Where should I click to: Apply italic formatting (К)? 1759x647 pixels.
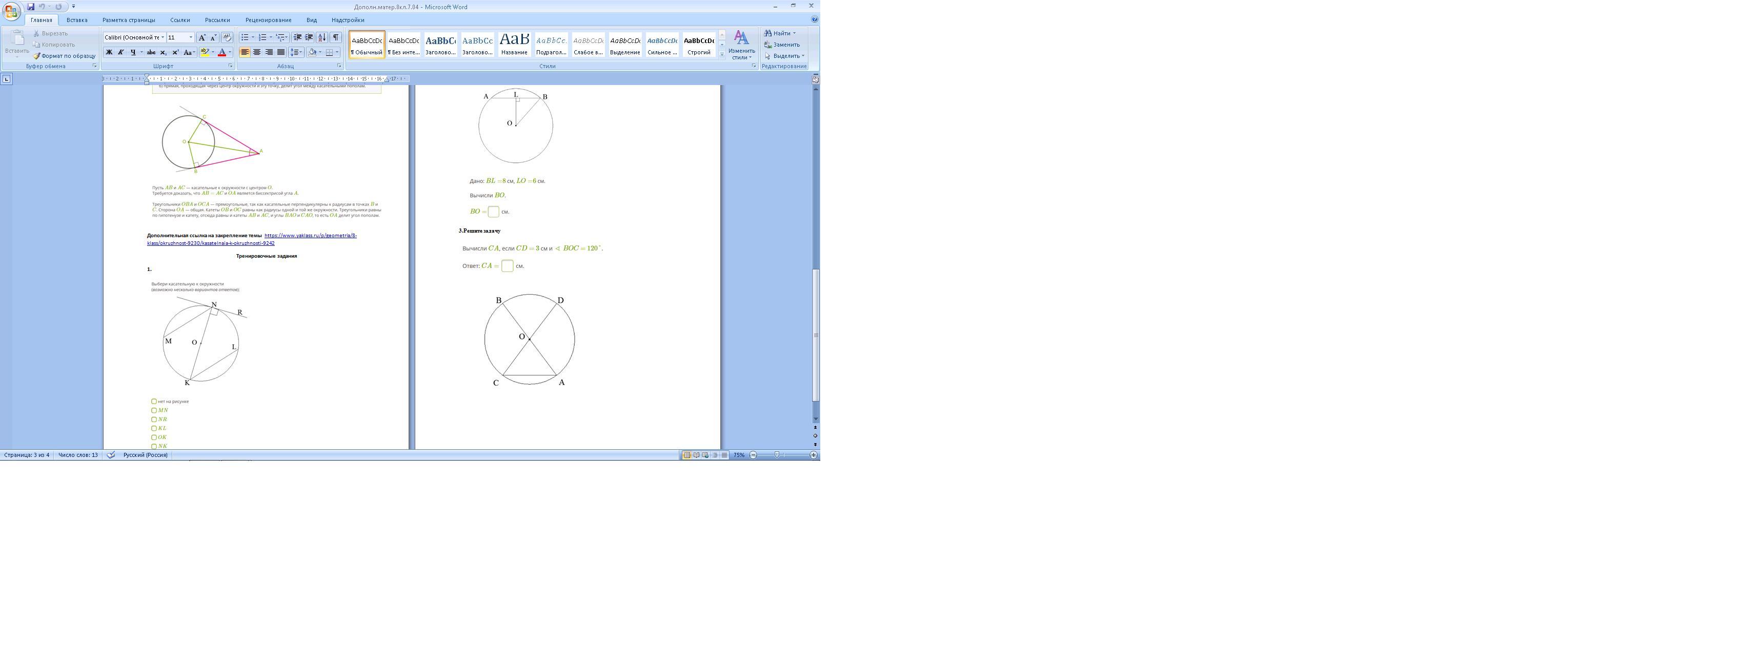click(x=121, y=52)
